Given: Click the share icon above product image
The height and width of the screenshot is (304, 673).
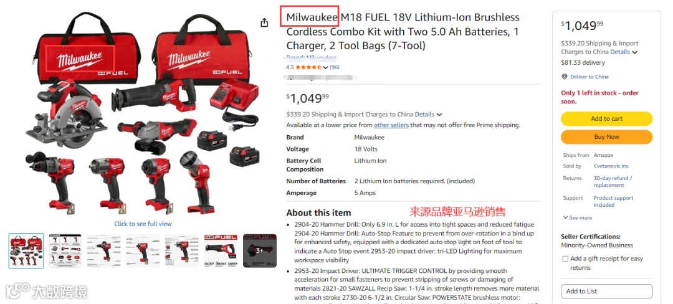Looking at the screenshot, I should [x=264, y=22].
